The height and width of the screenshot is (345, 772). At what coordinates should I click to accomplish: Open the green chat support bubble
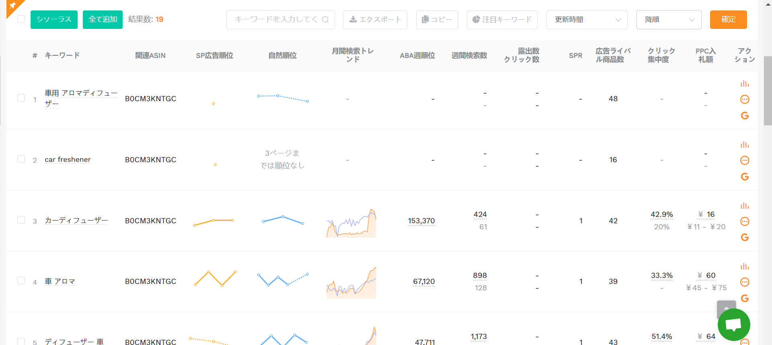pos(734,325)
